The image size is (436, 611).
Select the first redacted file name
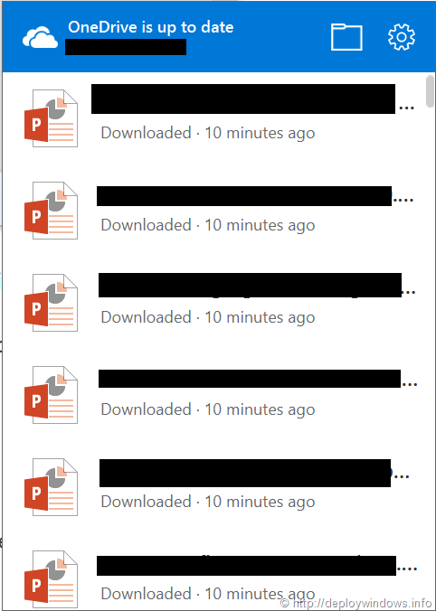point(252,99)
